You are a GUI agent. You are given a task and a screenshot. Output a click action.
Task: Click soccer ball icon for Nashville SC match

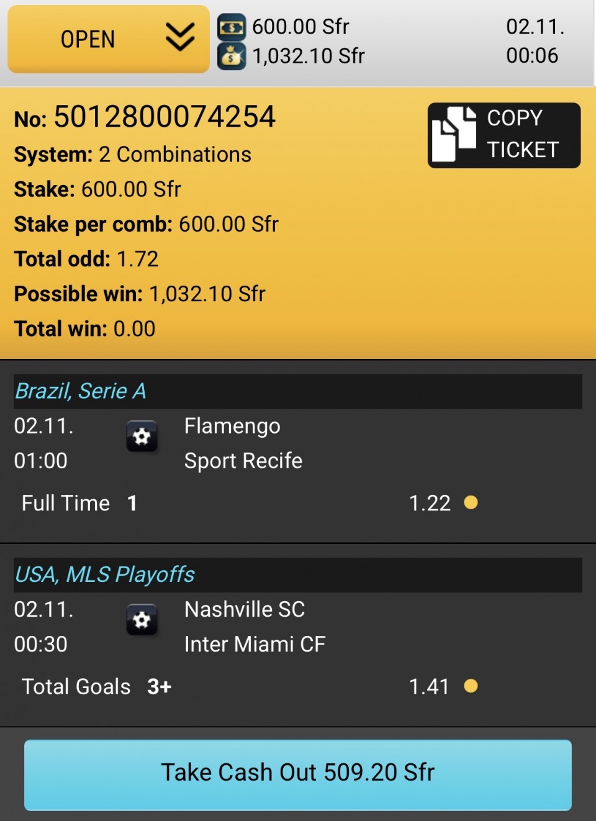point(142,620)
